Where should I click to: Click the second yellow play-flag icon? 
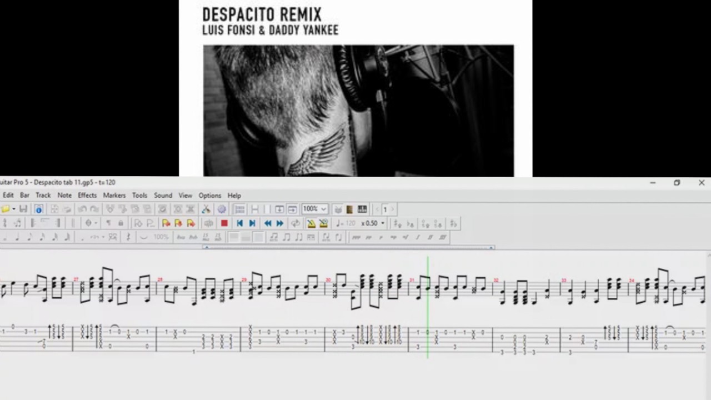point(178,223)
